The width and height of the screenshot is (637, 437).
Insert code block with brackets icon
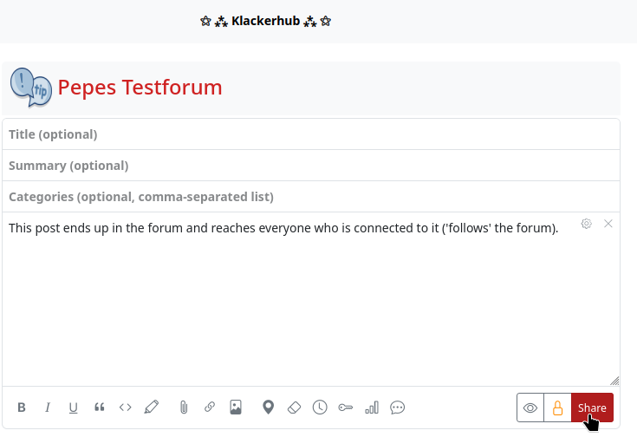click(126, 408)
